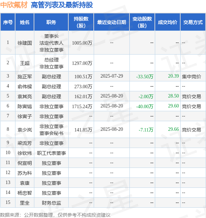Click trade method 集中竞价
Viewport: 206px width, 218px height.
point(191,77)
